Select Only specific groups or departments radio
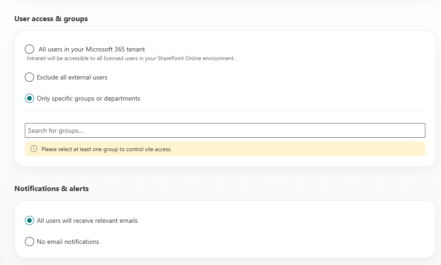This screenshot has width=441, height=265. 29,98
